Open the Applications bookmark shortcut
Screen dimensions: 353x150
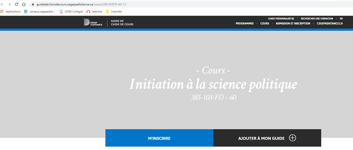click(x=11, y=12)
